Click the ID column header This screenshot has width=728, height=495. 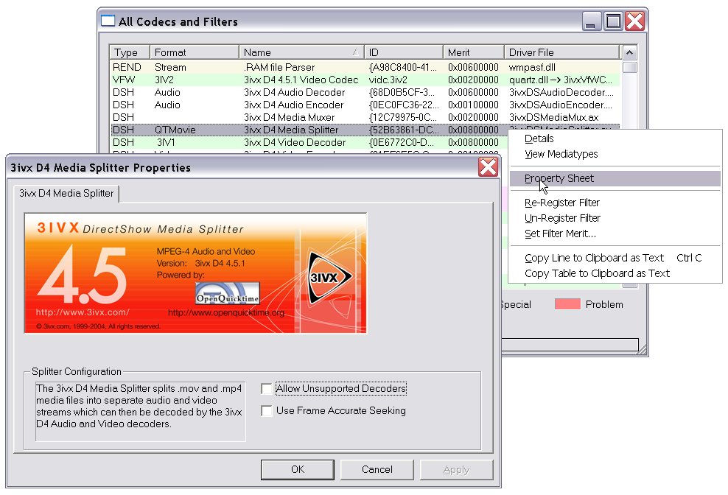point(404,52)
